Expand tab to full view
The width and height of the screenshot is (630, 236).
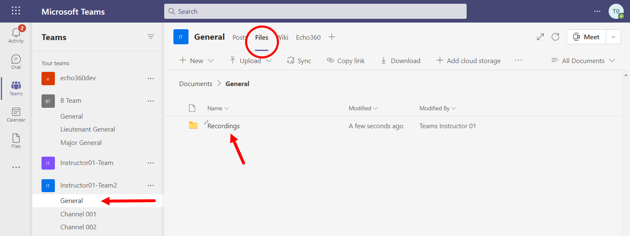540,37
